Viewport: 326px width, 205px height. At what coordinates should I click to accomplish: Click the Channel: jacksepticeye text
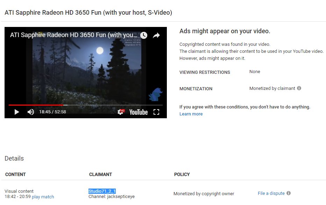[112, 197]
